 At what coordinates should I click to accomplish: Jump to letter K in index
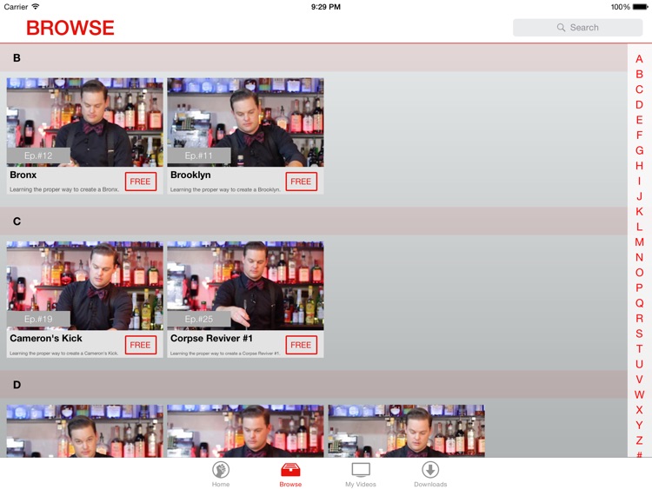pyautogui.click(x=639, y=211)
